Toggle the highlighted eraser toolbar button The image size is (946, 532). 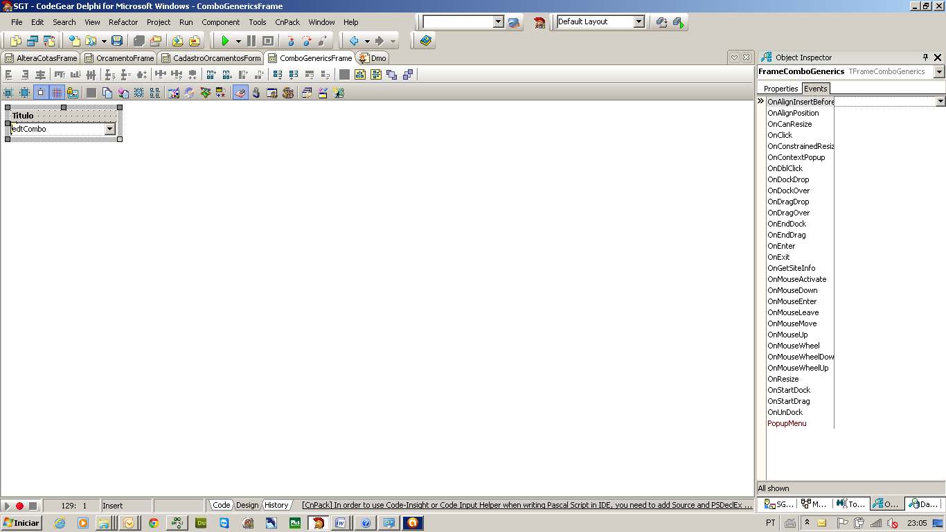click(x=240, y=93)
